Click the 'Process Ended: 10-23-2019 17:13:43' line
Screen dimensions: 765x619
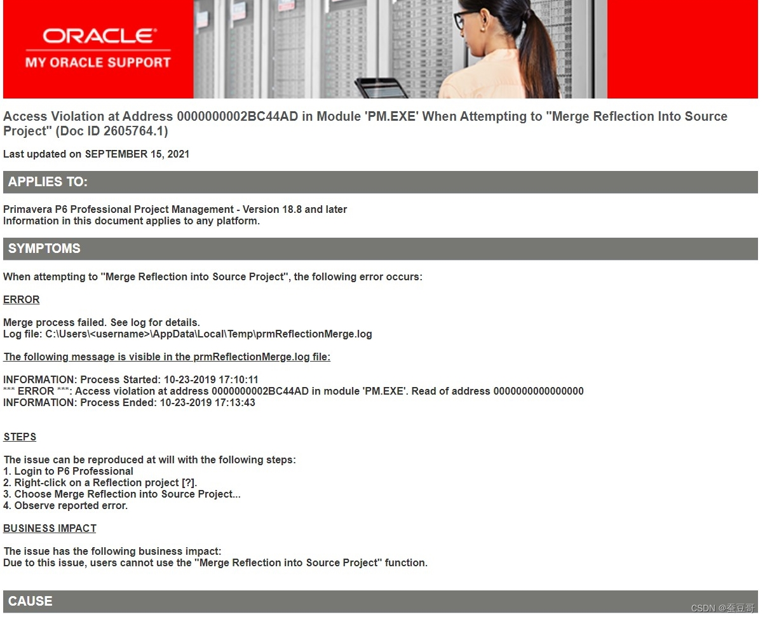click(129, 403)
